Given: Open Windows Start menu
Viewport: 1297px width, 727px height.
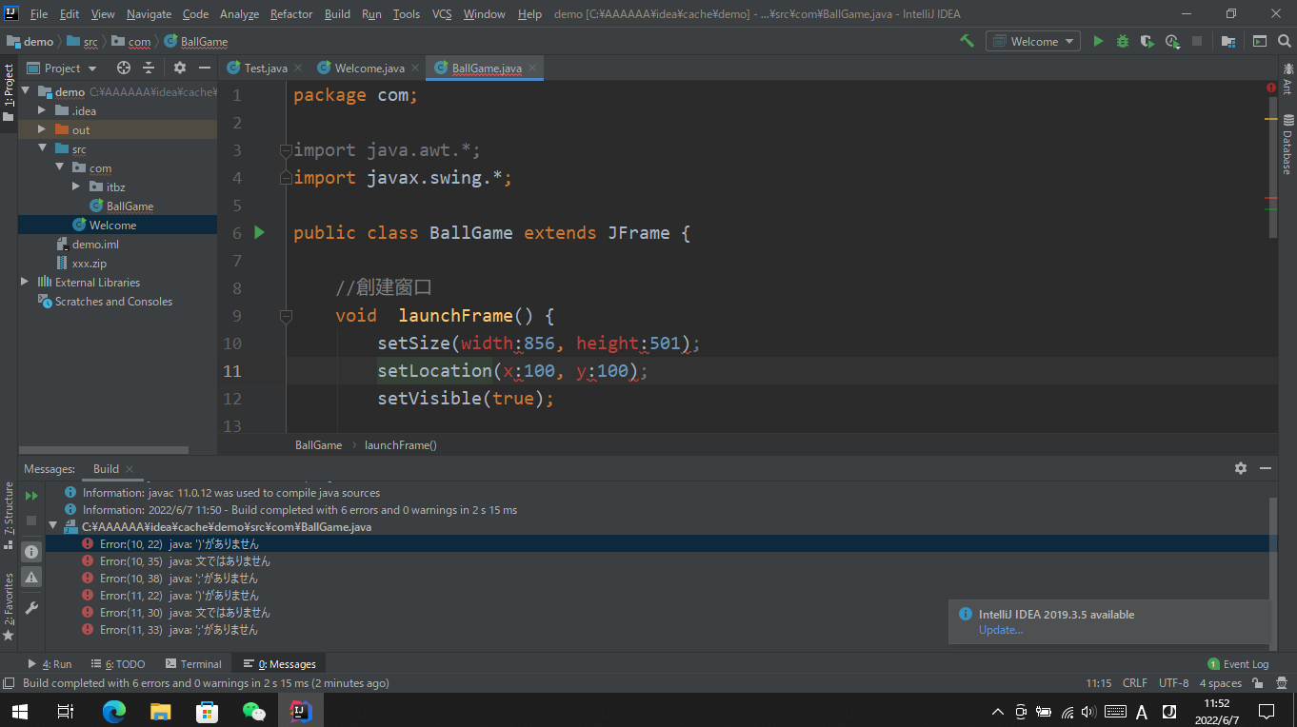Looking at the screenshot, I should (x=19, y=711).
